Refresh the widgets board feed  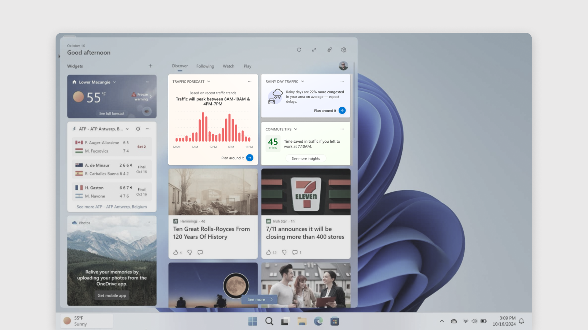[299, 50]
